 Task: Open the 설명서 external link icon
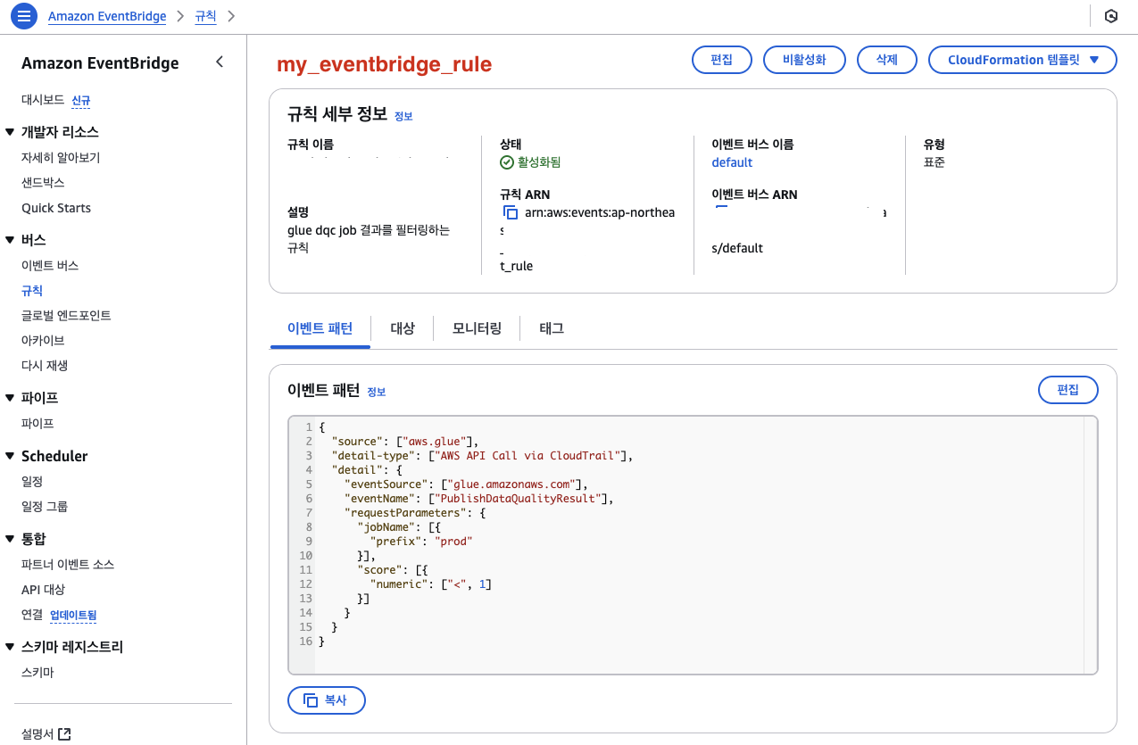pos(64,734)
